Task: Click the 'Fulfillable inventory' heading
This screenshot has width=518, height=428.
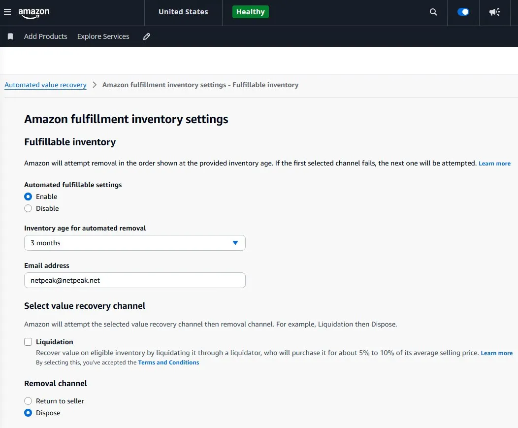Action: [70, 142]
